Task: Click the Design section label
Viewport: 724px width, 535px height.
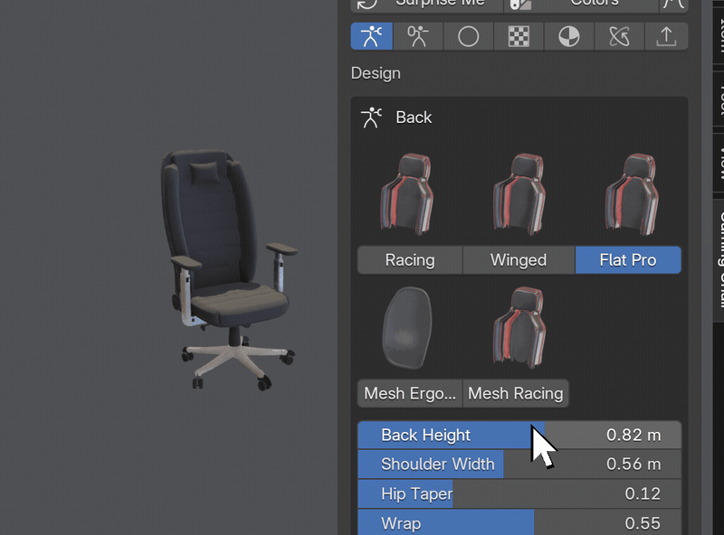Action: 376,73
